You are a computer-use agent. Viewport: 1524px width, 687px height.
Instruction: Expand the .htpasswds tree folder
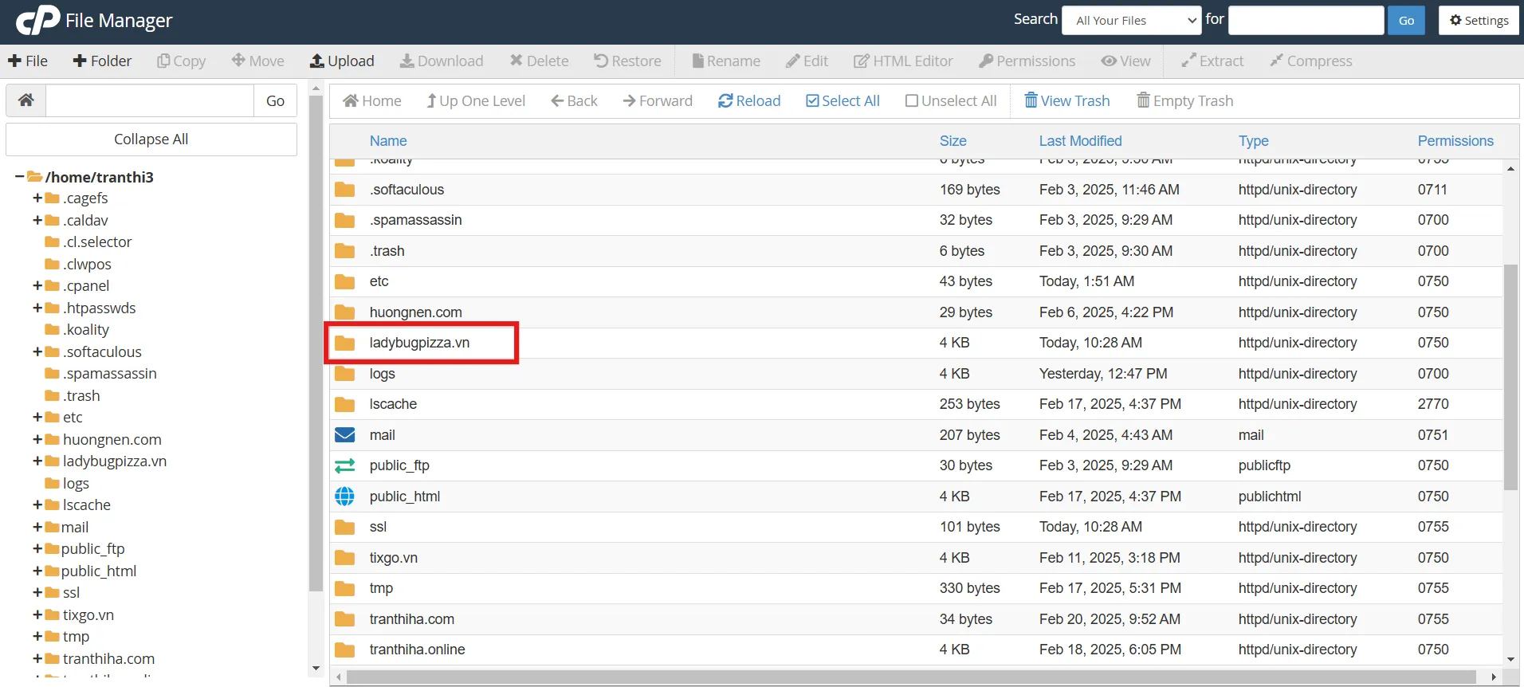tap(37, 308)
